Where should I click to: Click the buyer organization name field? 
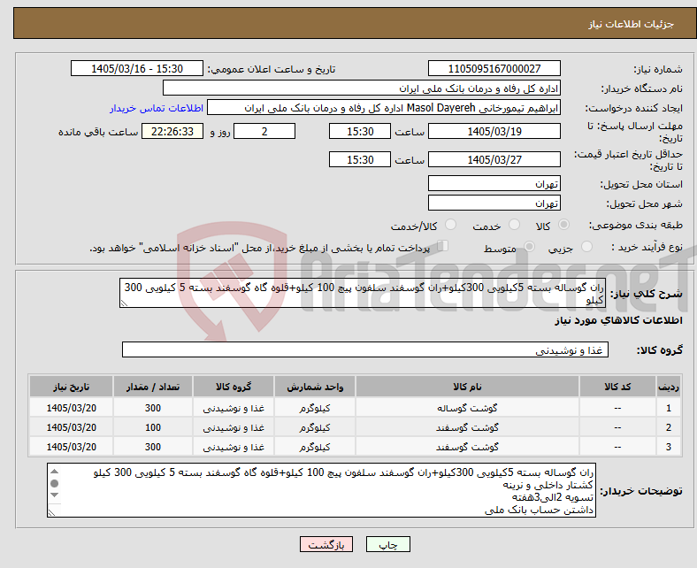tap(362, 88)
